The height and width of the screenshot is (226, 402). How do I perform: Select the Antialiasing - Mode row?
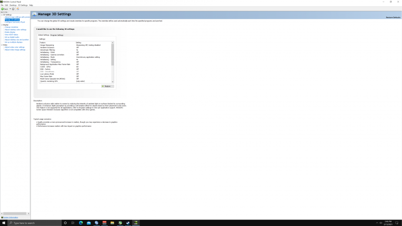76,57
